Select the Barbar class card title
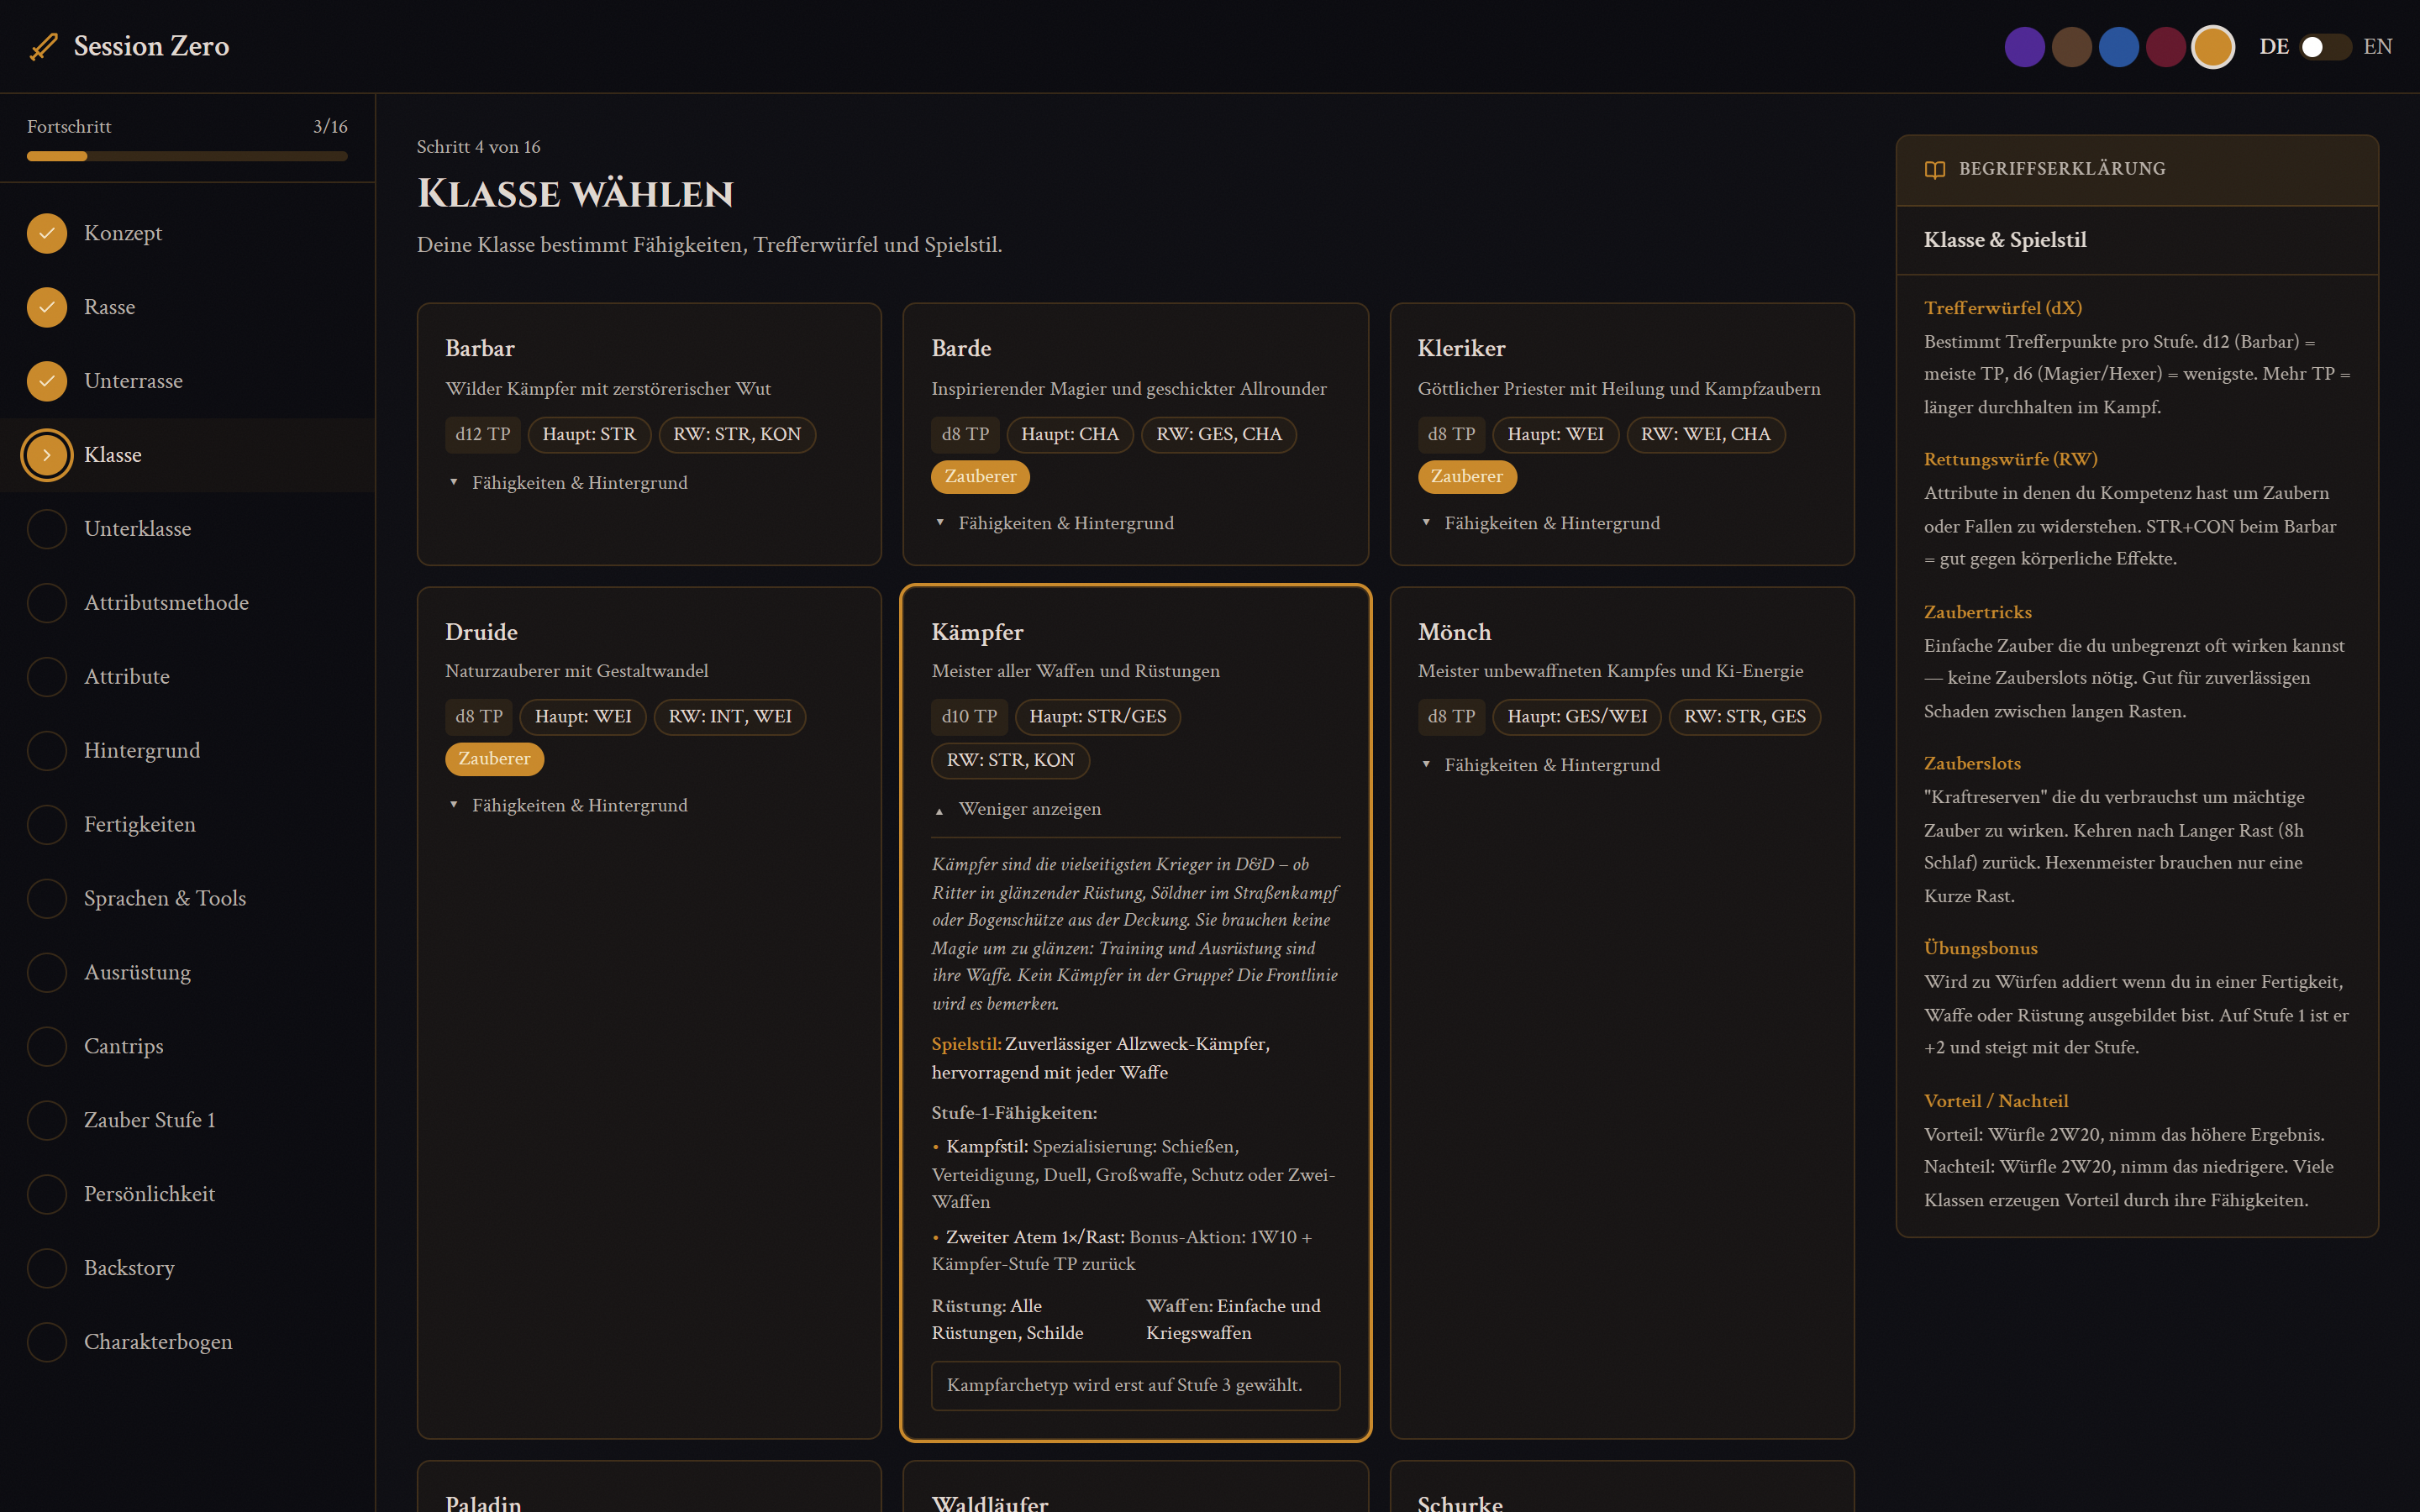The height and width of the screenshot is (1512, 2420). pos(480,348)
